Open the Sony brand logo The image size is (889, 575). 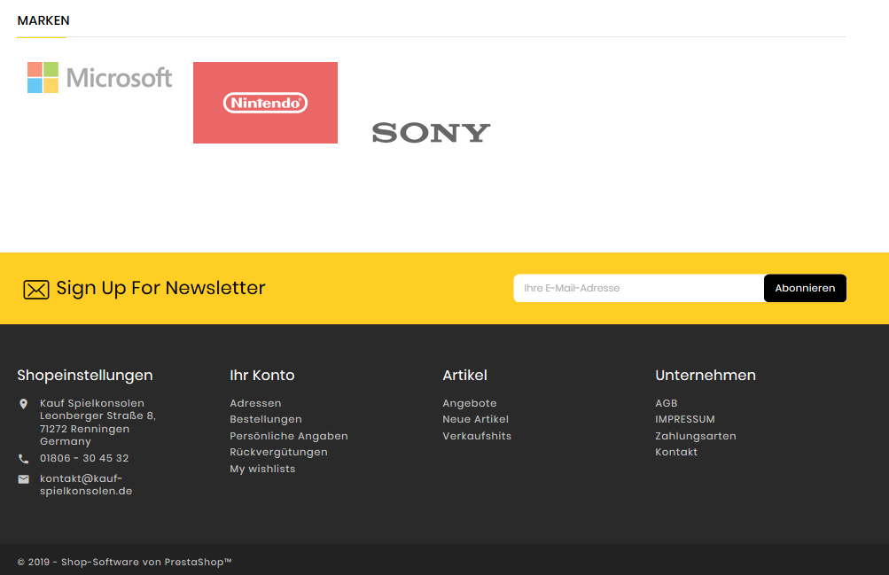(x=431, y=133)
